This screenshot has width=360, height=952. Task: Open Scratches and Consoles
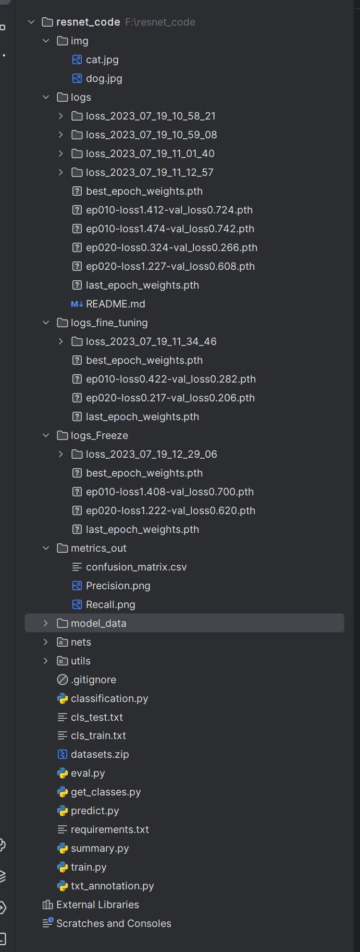(114, 923)
